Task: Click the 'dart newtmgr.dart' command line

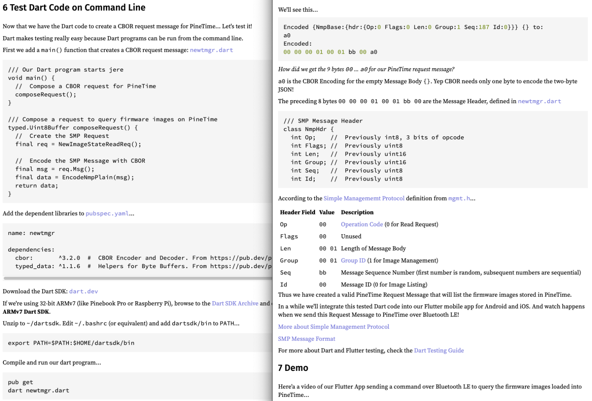Action: (38, 390)
